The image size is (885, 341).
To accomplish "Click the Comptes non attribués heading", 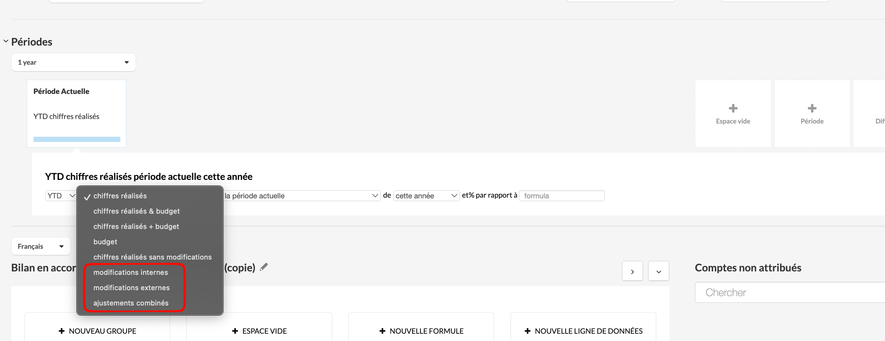I will 748,268.
